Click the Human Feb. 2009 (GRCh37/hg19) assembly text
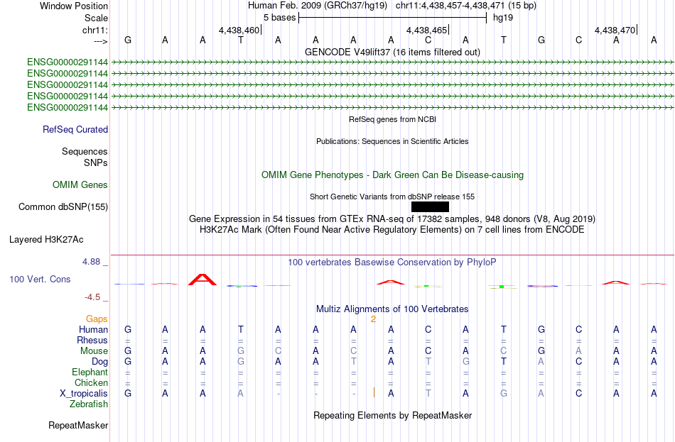The width and height of the screenshot is (675, 442). [318, 6]
